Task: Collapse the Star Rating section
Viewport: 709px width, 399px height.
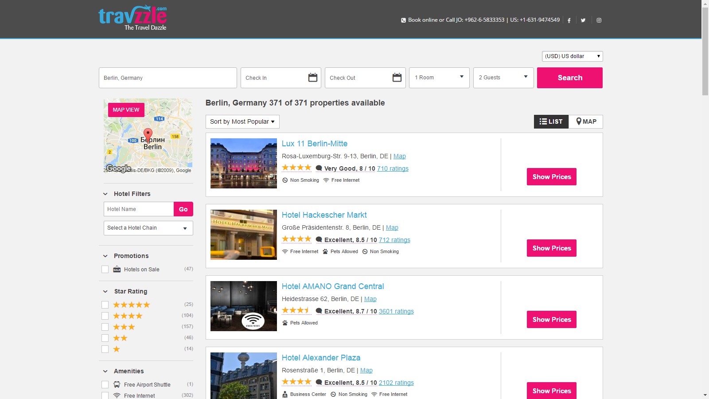Action: click(x=105, y=292)
